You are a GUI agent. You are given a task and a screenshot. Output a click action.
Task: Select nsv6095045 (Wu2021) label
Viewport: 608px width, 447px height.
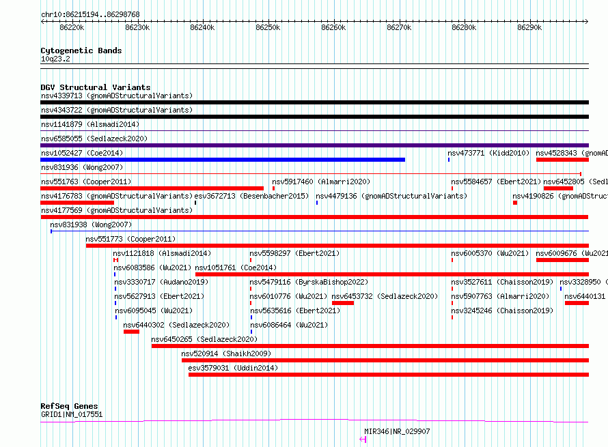coord(154,311)
